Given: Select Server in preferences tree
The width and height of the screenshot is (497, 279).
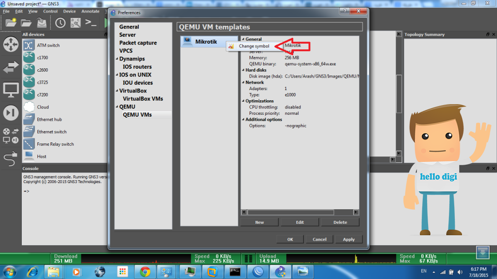Looking at the screenshot, I should click(x=128, y=35).
